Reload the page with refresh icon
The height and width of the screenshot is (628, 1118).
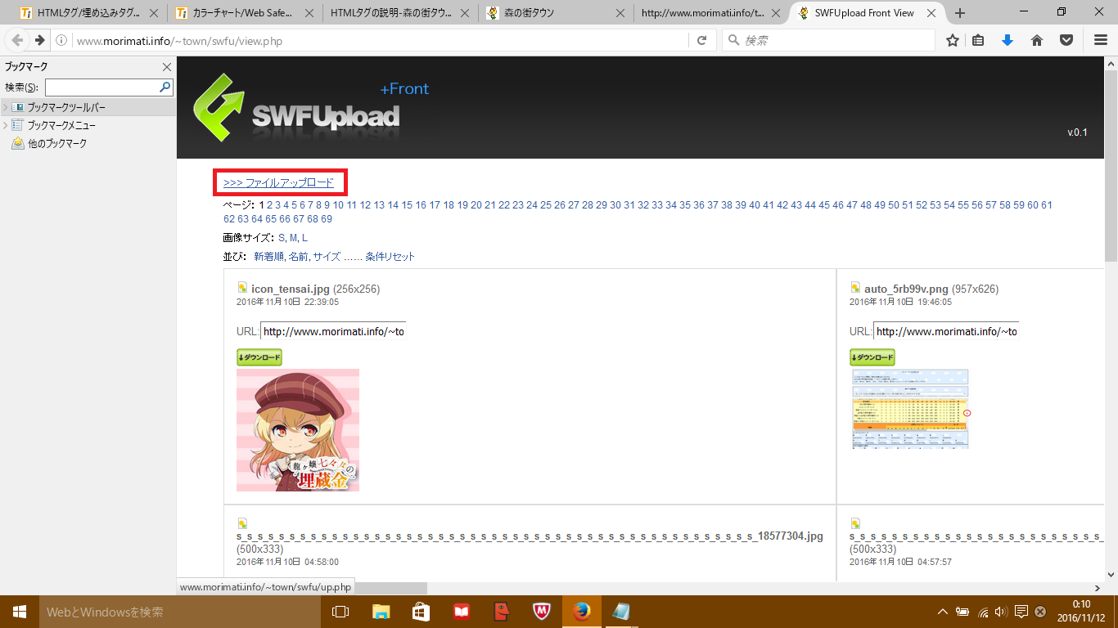701,40
